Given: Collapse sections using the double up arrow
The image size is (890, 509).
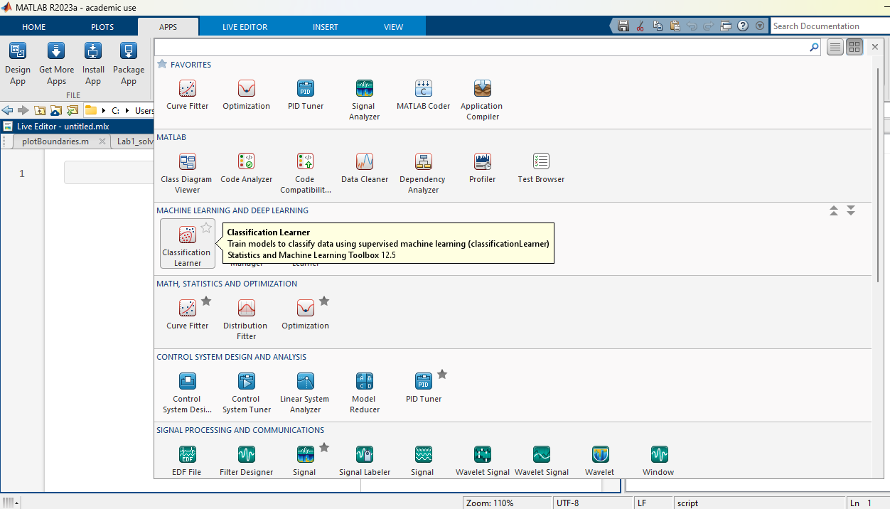Looking at the screenshot, I should coord(834,211).
